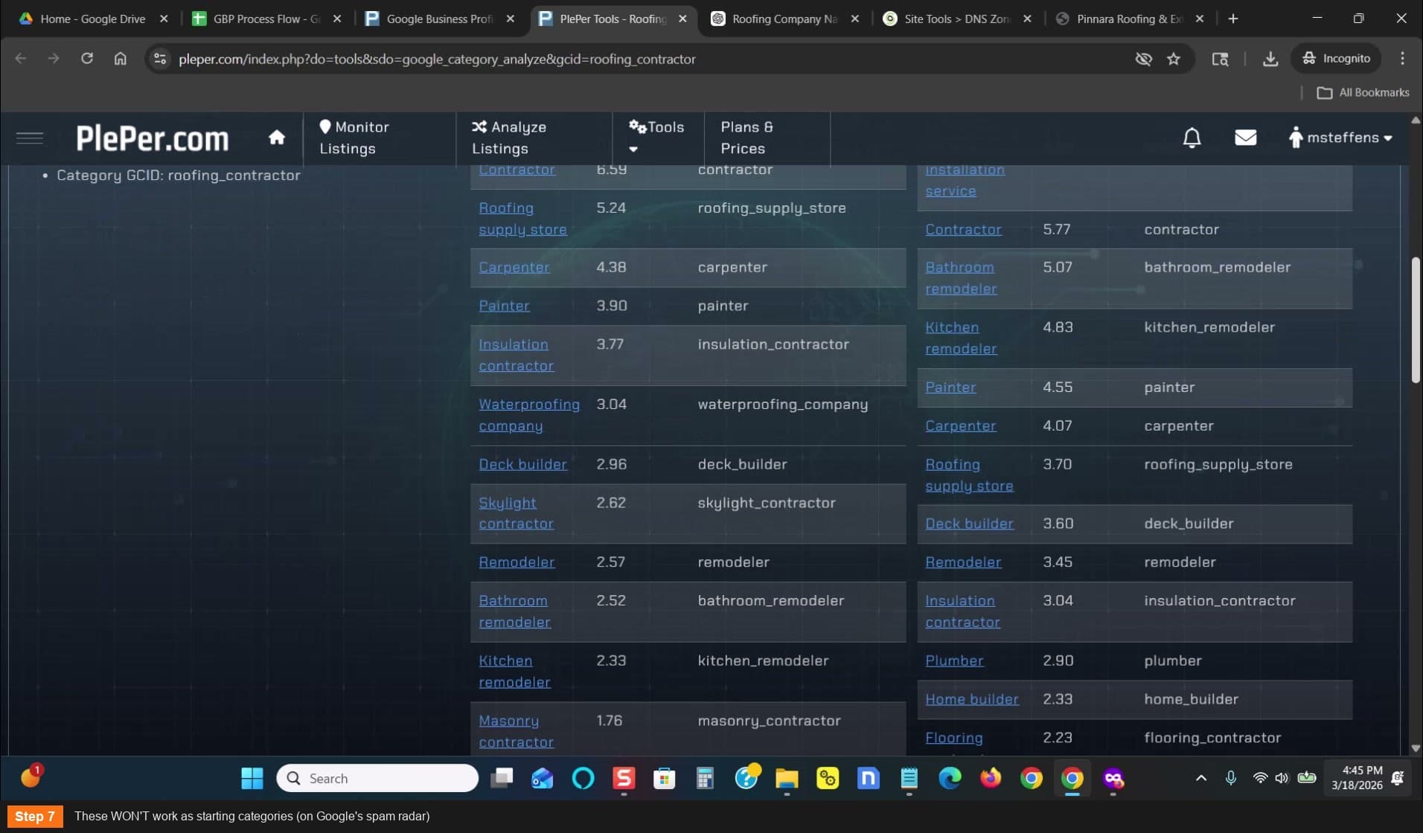
Task: Open a new browser tab
Action: point(1233,19)
